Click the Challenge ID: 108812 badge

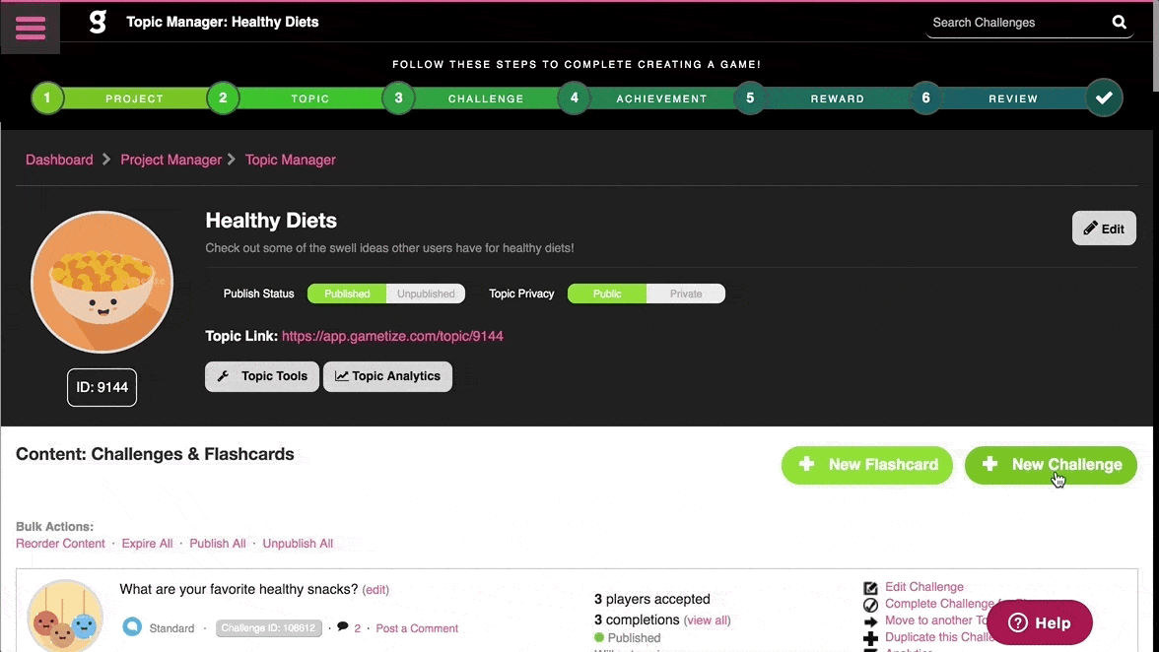[x=269, y=628]
